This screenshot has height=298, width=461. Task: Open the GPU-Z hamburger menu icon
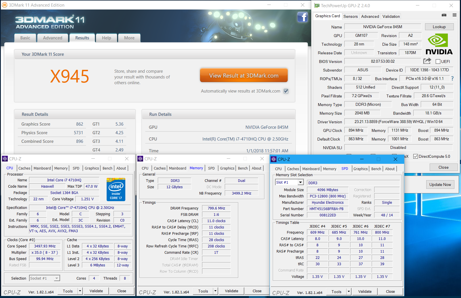click(x=454, y=15)
